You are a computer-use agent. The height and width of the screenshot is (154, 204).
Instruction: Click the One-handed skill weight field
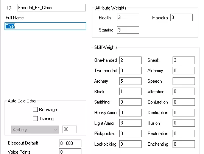(x=130, y=60)
